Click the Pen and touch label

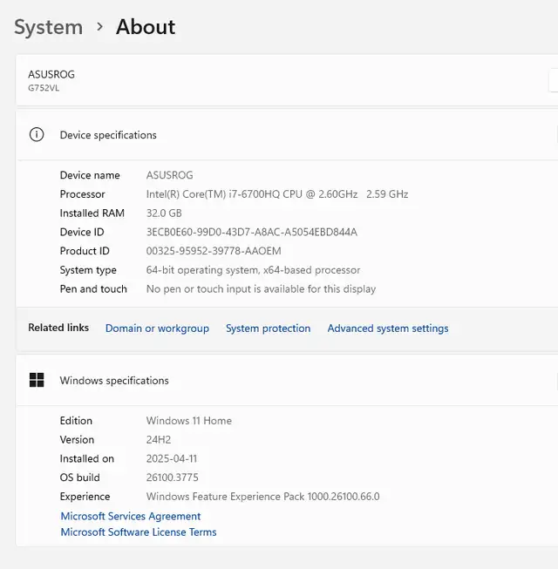[x=93, y=288]
